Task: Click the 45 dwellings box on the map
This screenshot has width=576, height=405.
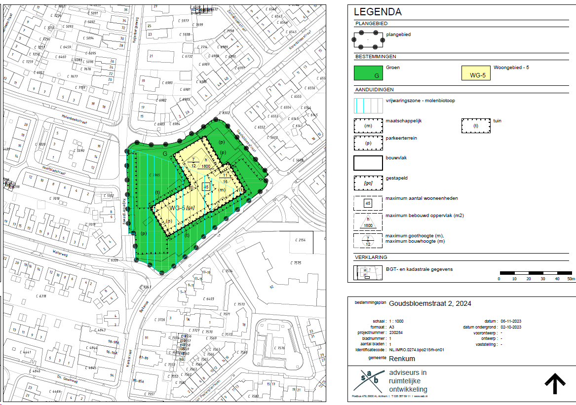Action: (x=206, y=187)
